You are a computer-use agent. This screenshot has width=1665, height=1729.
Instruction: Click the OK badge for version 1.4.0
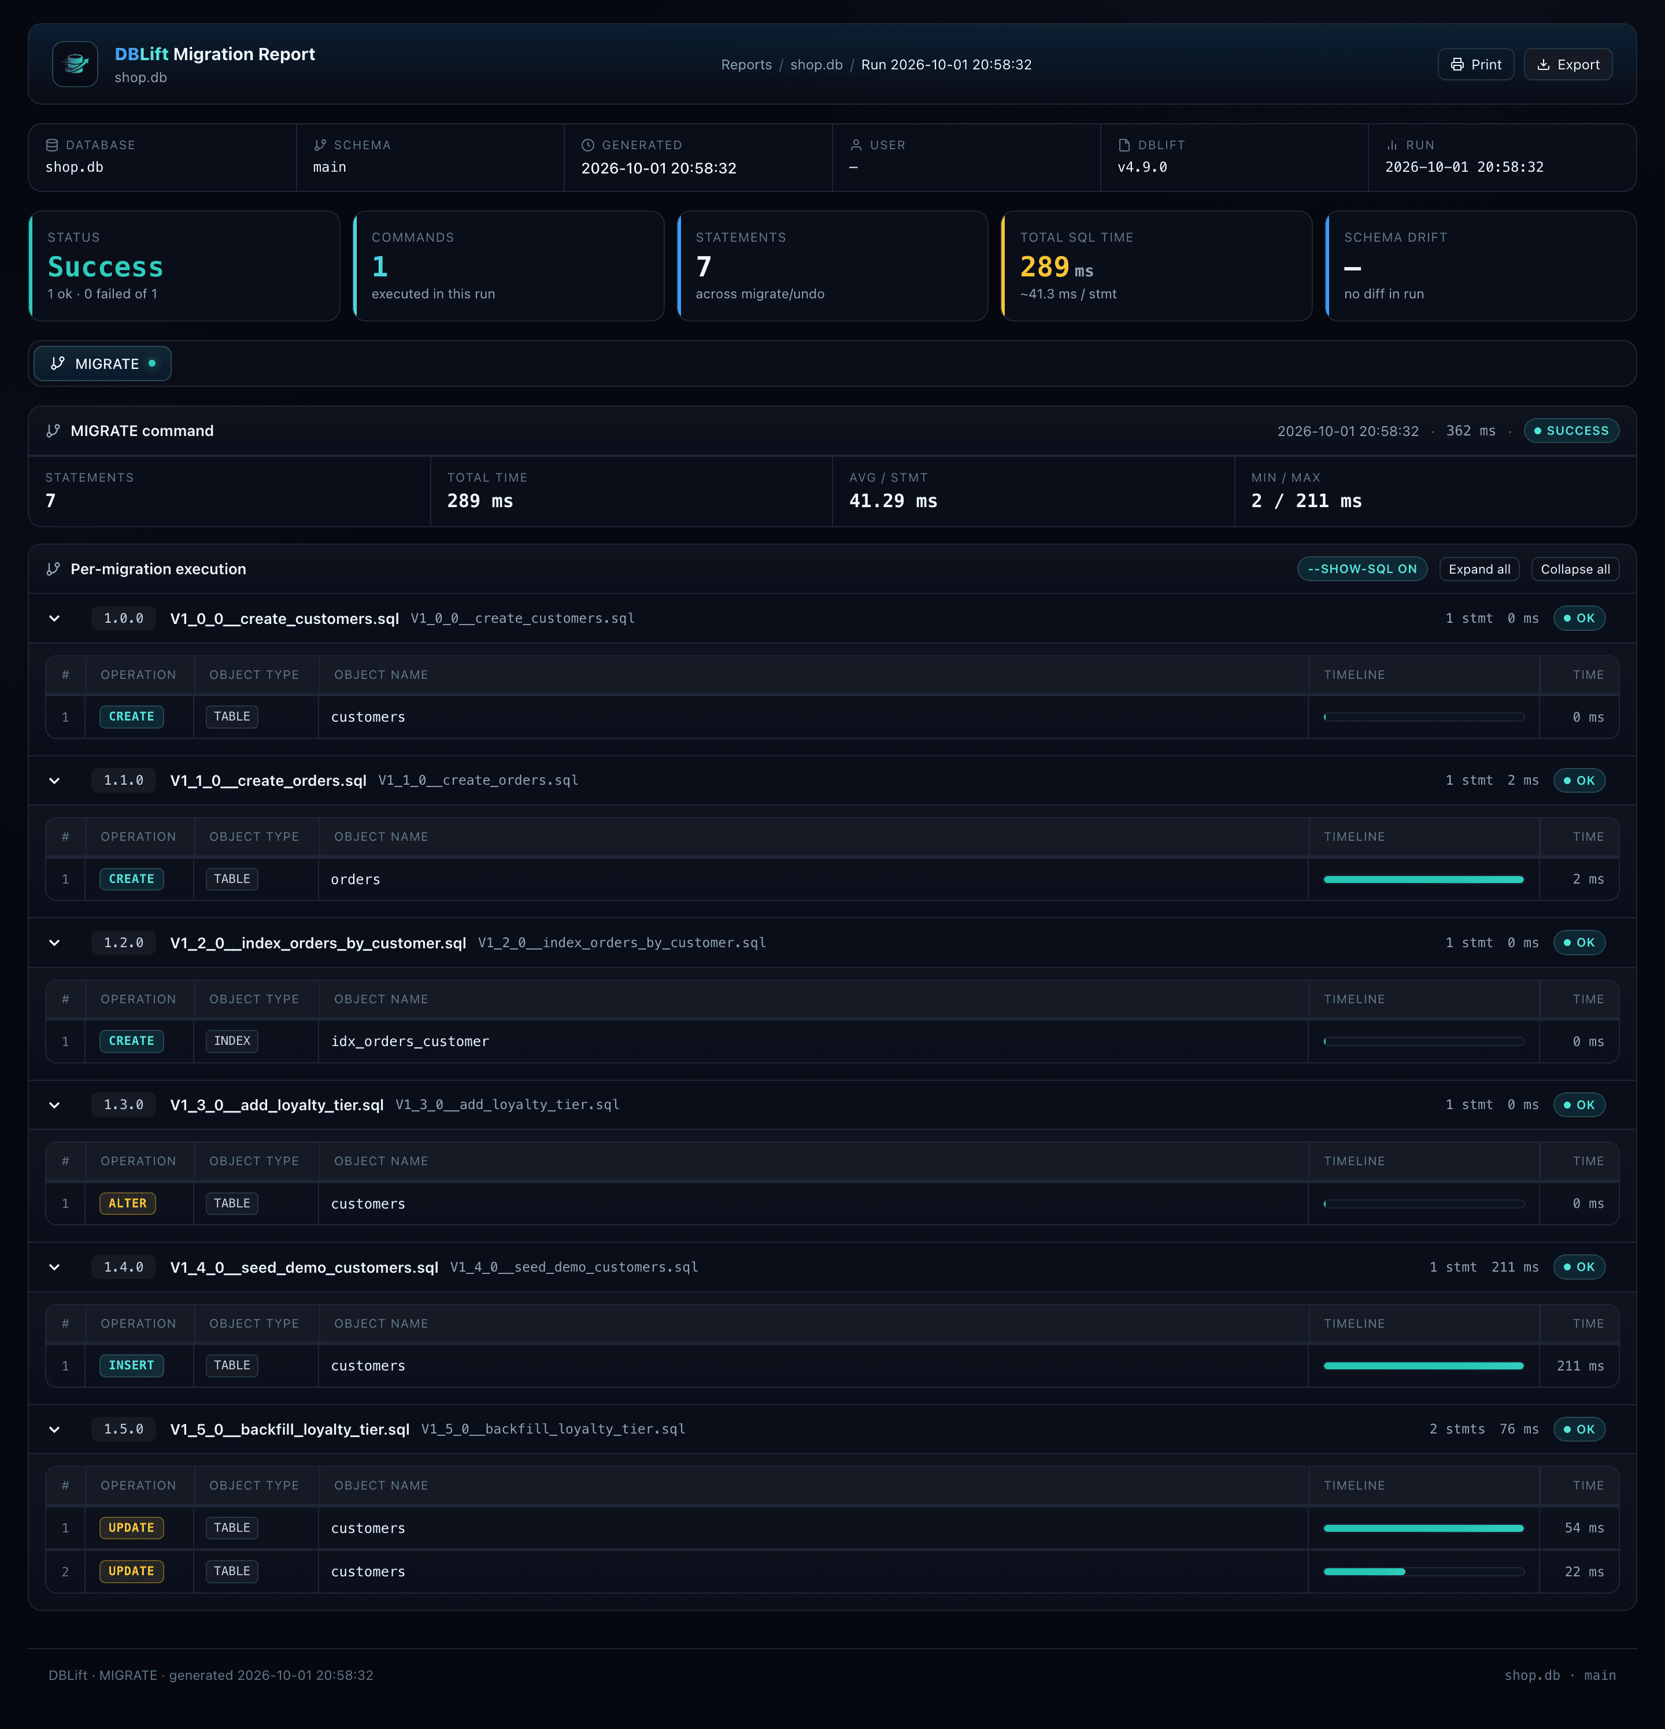pyautogui.click(x=1579, y=1268)
